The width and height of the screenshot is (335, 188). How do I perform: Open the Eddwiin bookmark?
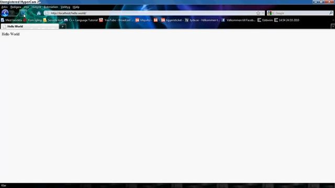(x=265, y=20)
